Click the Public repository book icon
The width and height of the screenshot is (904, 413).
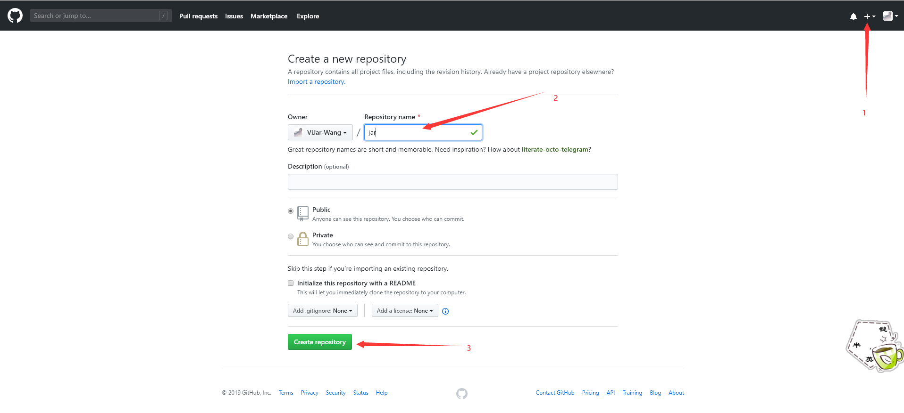(x=303, y=213)
